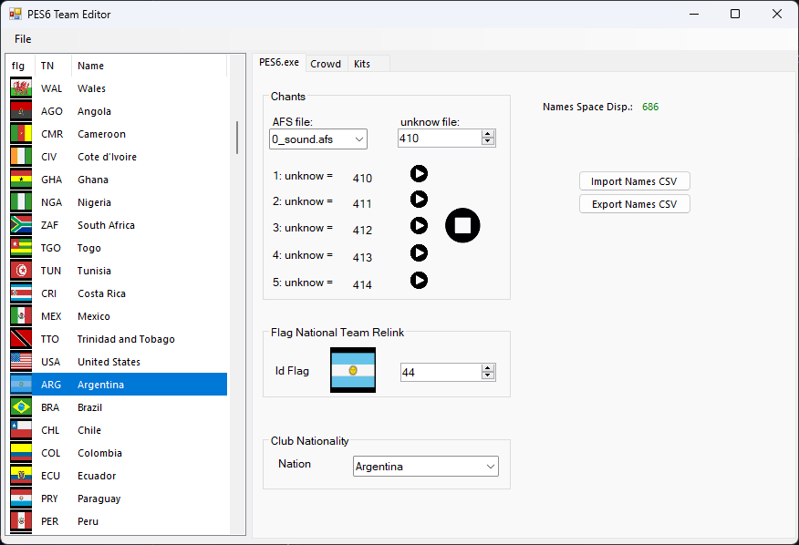Maximize the PES6 Team Editor window

(735, 14)
